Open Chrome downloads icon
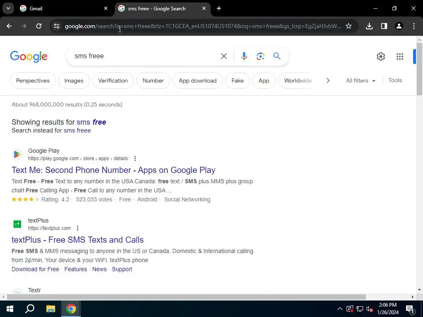423x317 pixels. 369,26
